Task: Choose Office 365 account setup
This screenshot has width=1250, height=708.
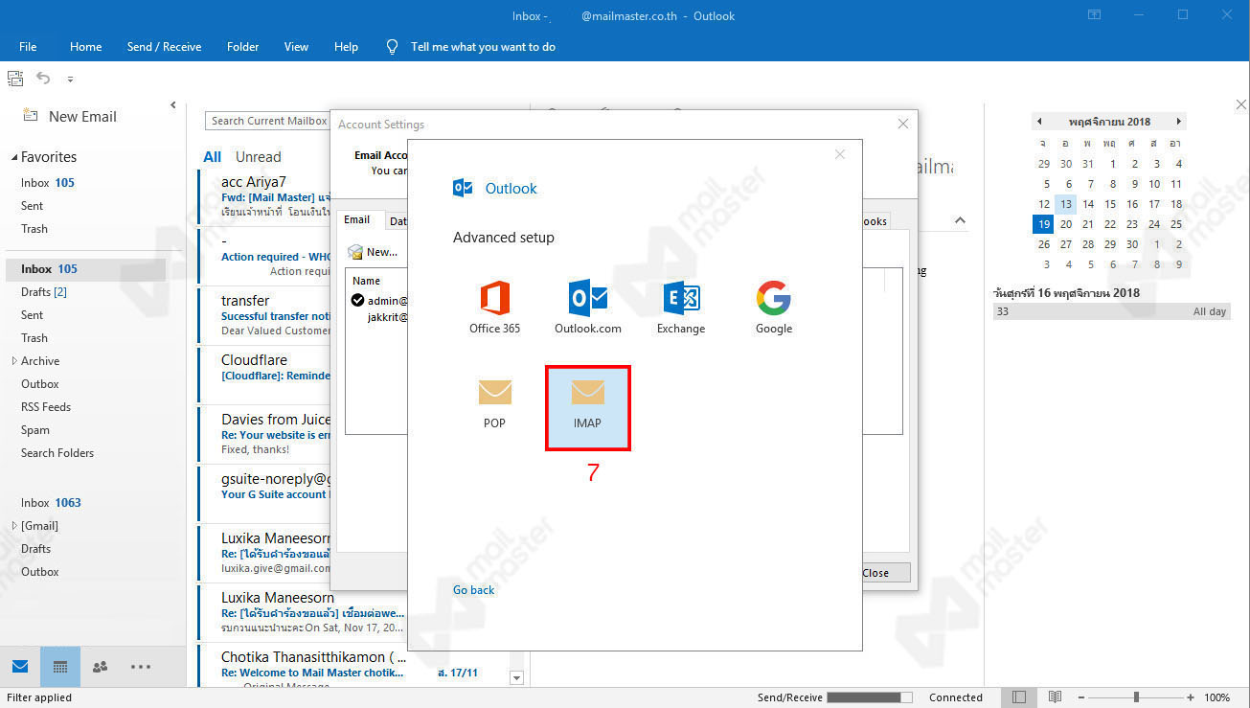Action: click(494, 307)
